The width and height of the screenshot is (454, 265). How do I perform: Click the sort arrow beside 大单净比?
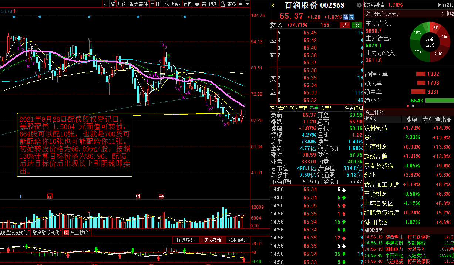click(449, 120)
